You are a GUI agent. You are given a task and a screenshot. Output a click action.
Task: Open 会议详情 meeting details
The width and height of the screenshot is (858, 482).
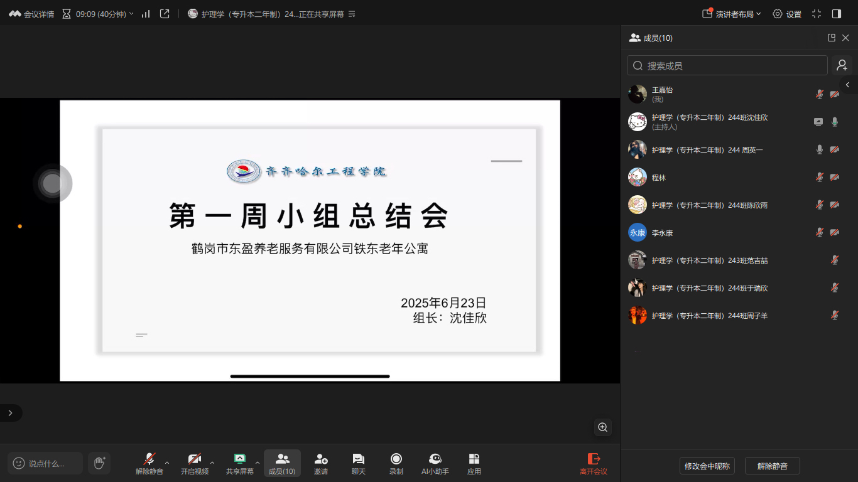pos(31,14)
